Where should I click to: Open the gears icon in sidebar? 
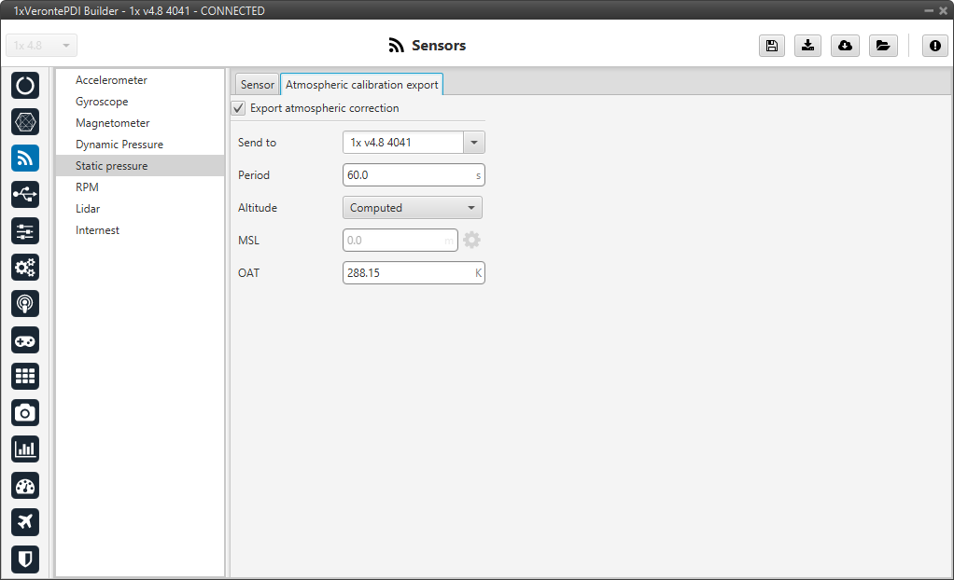pyautogui.click(x=25, y=267)
